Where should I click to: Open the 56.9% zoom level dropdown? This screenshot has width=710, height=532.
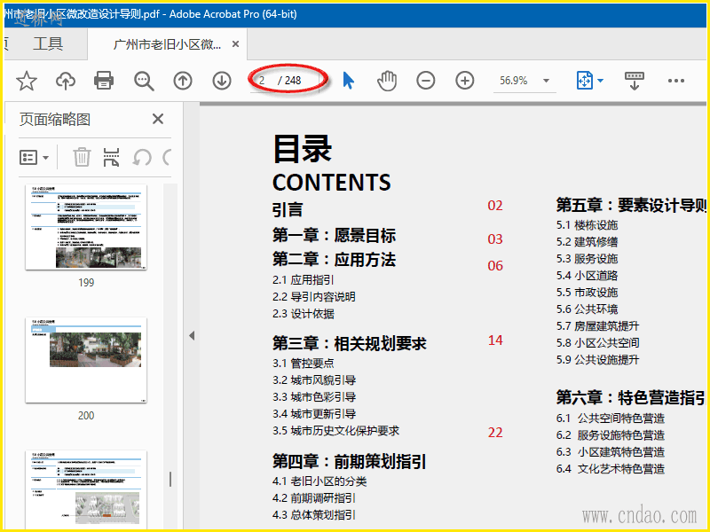546,81
